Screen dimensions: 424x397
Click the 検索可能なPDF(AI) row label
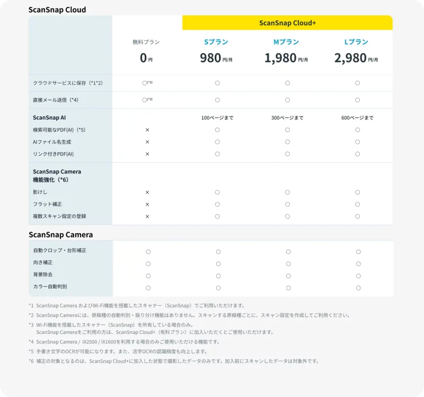[59, 130]
